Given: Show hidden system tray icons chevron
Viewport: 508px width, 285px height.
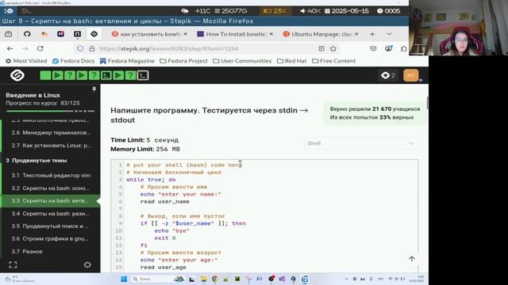Looking at the screenshot, I should (x=346, y=279).
